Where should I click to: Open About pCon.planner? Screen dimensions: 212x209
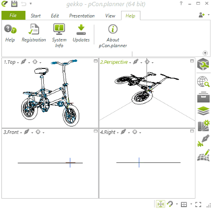pos(113,36)
